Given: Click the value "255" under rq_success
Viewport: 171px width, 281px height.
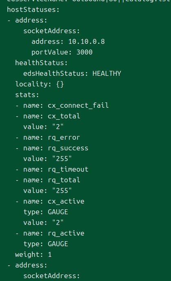Looking at the screenshot, I should point(62,159).
